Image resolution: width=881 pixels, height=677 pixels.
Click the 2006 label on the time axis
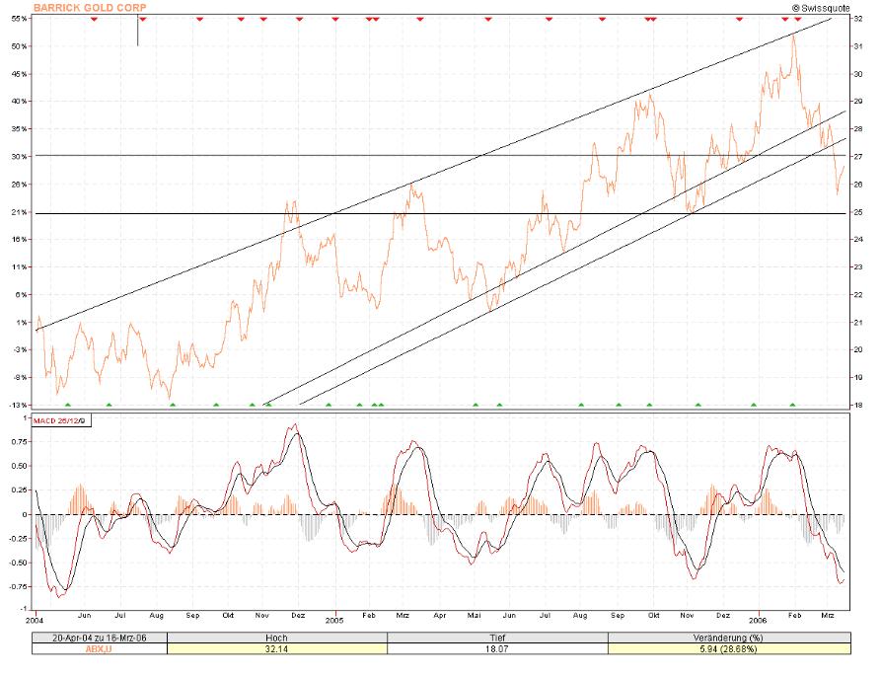coord(758,621)
